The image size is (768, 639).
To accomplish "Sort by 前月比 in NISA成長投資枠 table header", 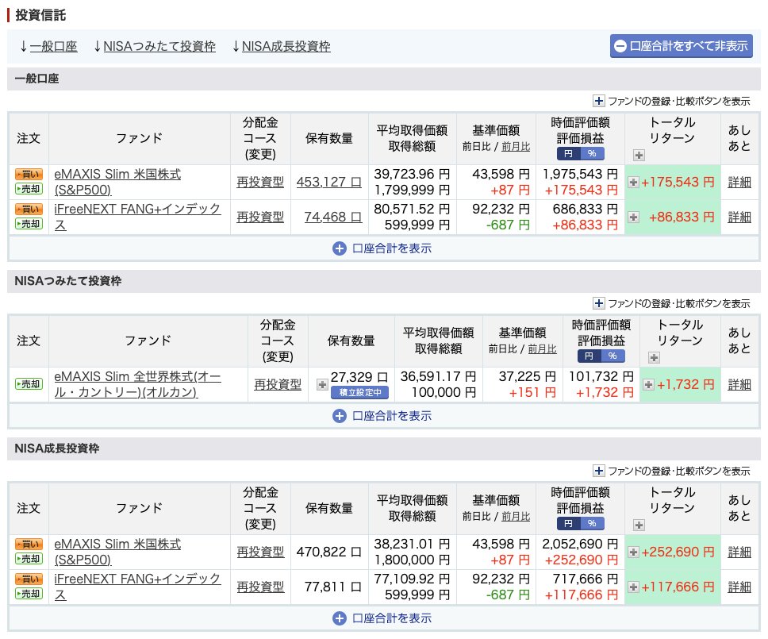I will coord(516,517).
